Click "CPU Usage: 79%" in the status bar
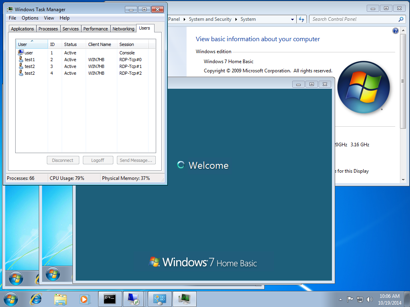 click(67, 178)
